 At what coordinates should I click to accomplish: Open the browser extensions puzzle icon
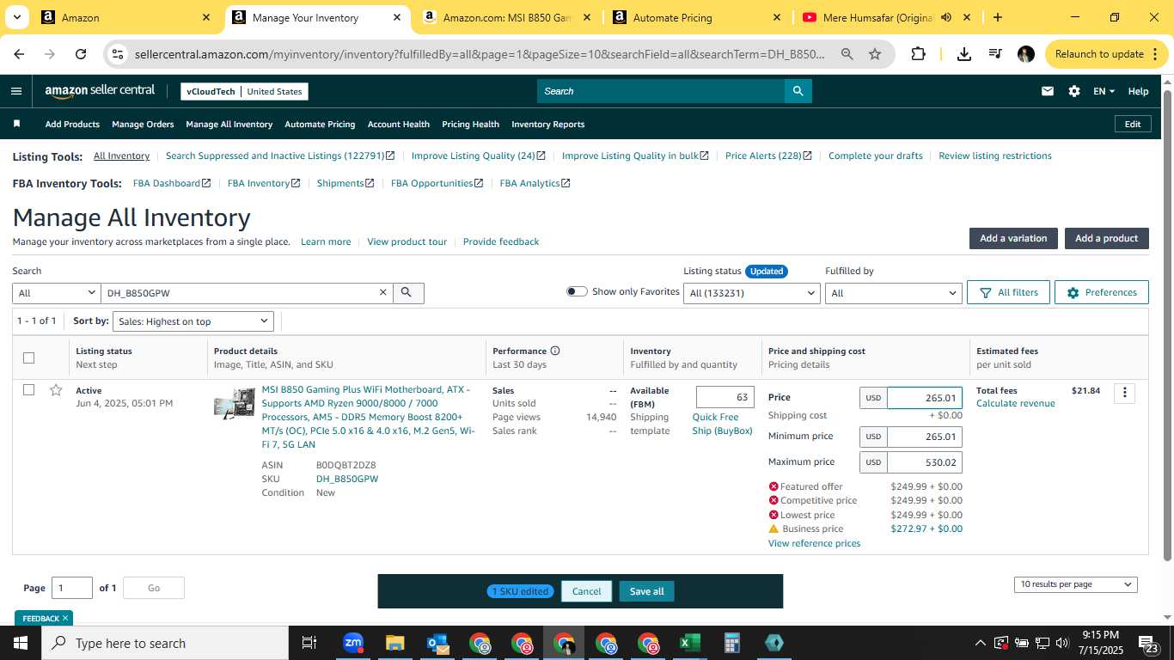pos(918,54)
